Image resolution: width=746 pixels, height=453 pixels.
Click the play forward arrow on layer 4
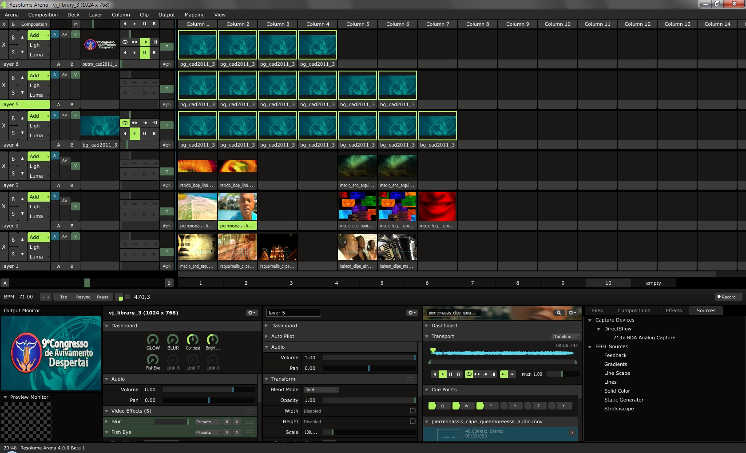(x=135, y=133)
